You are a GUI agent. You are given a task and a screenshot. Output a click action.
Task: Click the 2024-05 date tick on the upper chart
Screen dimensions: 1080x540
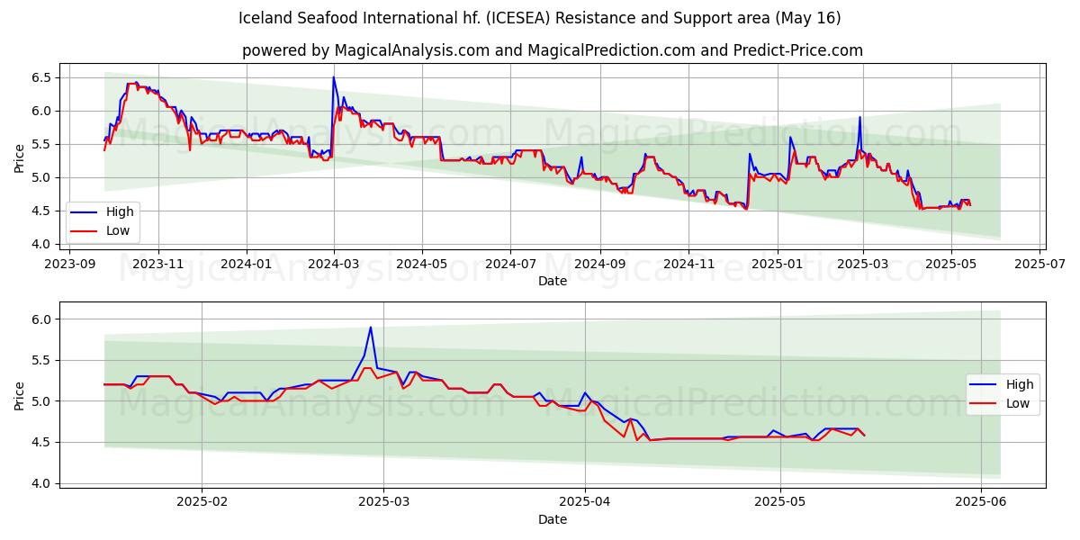click(x=422, y=263)
